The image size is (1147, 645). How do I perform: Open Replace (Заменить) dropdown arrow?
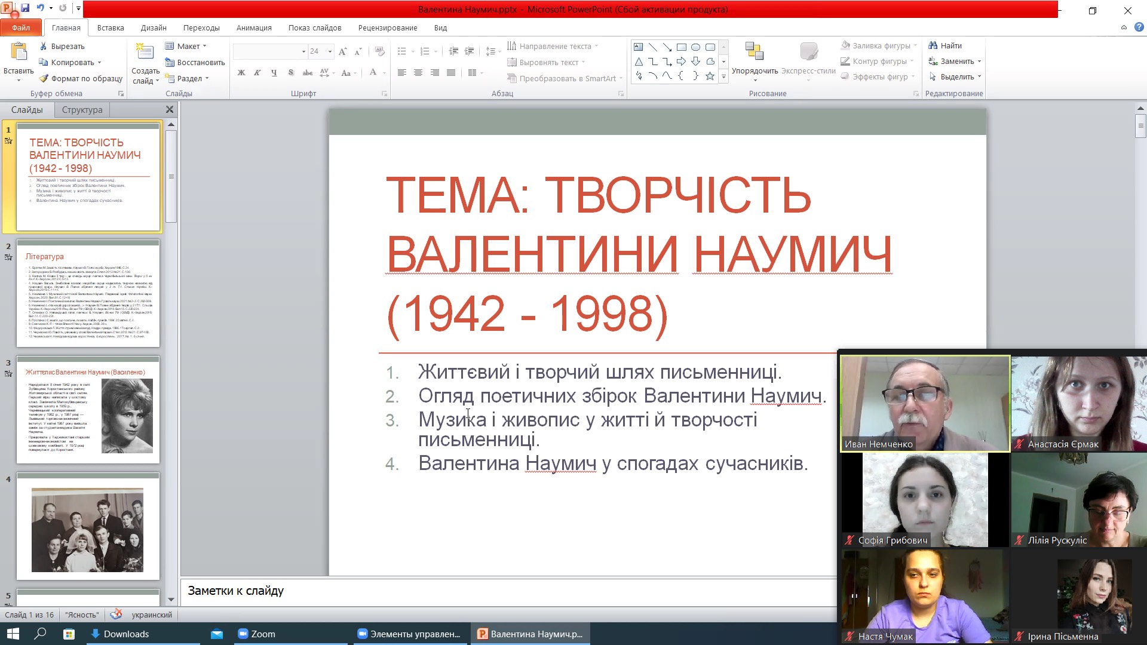click(x=979, y=62)
